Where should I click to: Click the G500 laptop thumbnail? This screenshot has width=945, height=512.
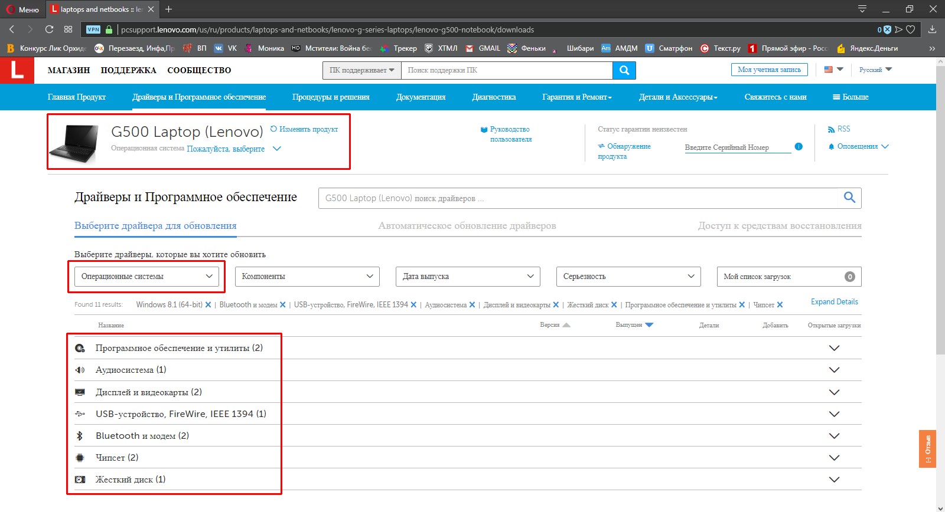tap(74, 143)
